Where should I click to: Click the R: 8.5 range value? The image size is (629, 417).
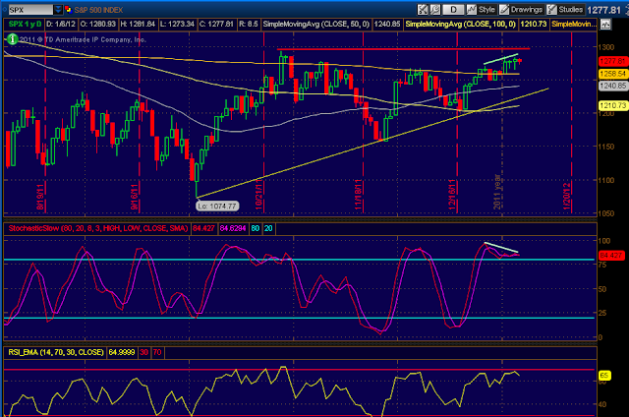(x=249, y=24)
